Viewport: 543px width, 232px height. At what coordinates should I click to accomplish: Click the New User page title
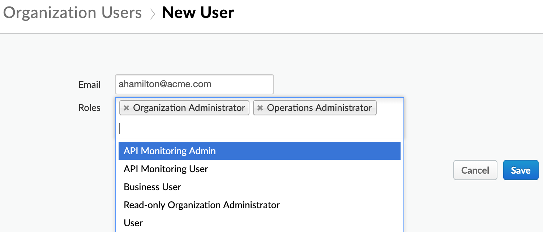pos(198,13)
